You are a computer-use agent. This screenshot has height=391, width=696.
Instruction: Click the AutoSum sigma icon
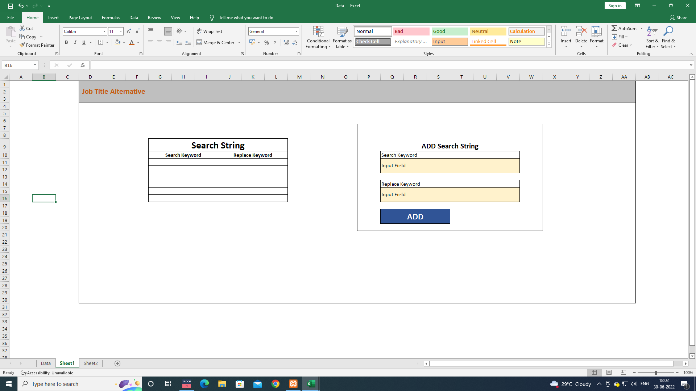[x=614, y=28]
